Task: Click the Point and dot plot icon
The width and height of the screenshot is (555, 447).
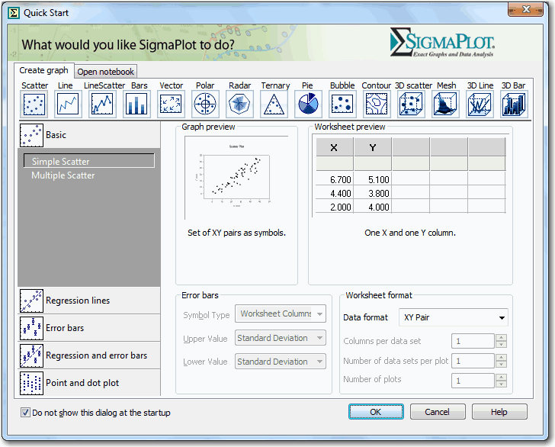Action: click(x=31, y=383)
